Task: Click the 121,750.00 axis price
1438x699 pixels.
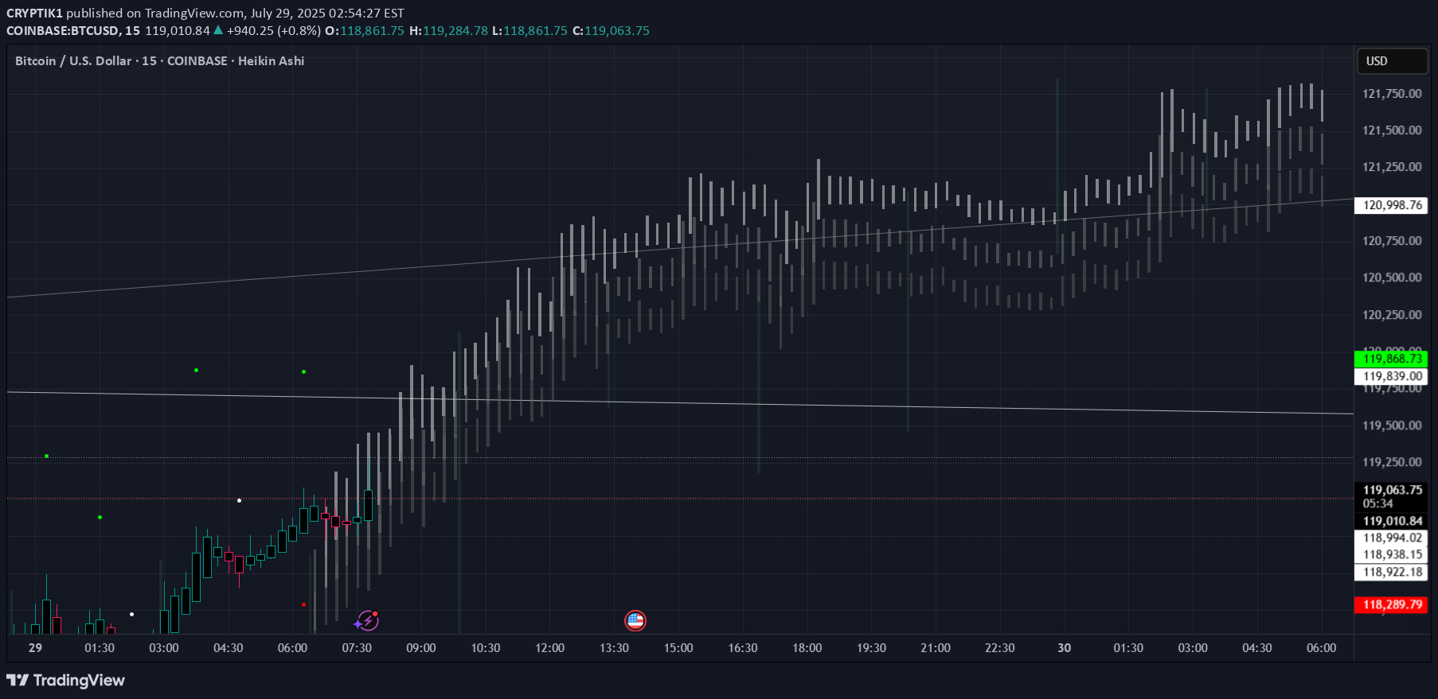Action: [x=1392, y=93]
